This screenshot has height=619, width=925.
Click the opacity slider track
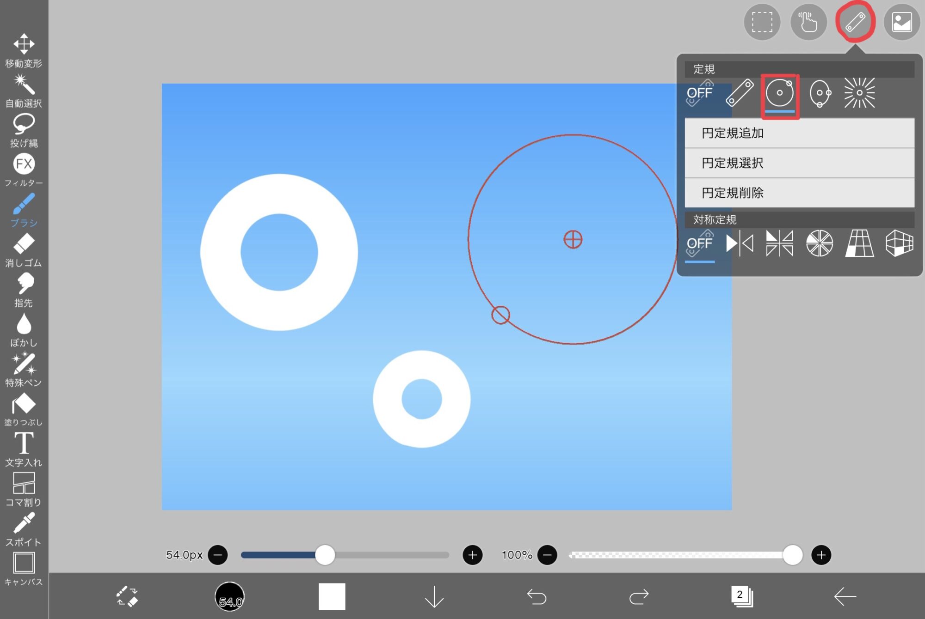point(685,555)
